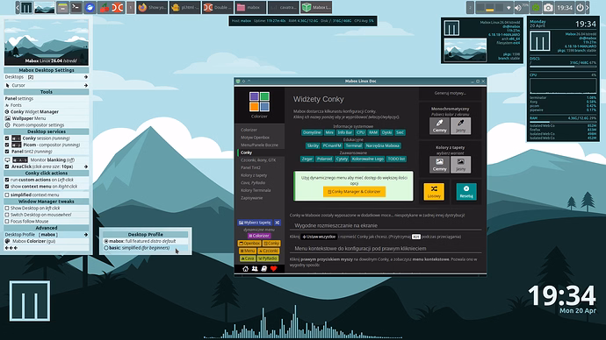Select the basic simplified profile radio
This screenshot has width=606, height=340.
(106, 248)
